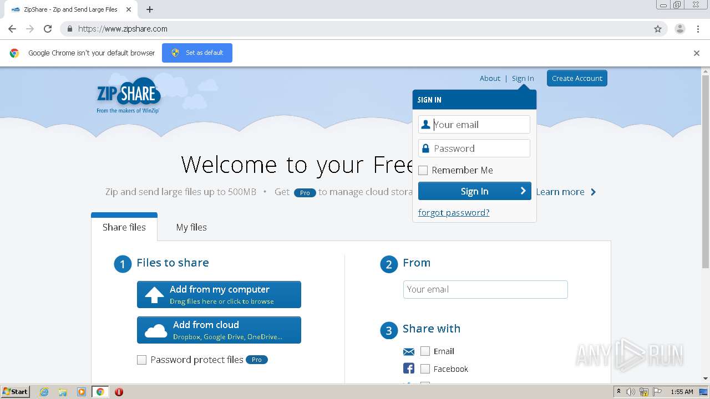Click the ZipShare logo
The height and width of the screenshot is (399, 710).
pyautogui.click(x=129, y=96)
